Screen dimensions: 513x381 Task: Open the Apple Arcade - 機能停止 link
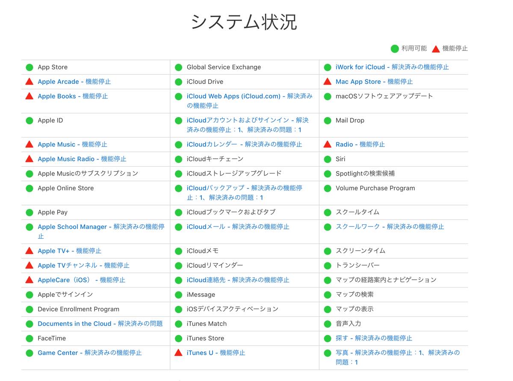point(74,82)
